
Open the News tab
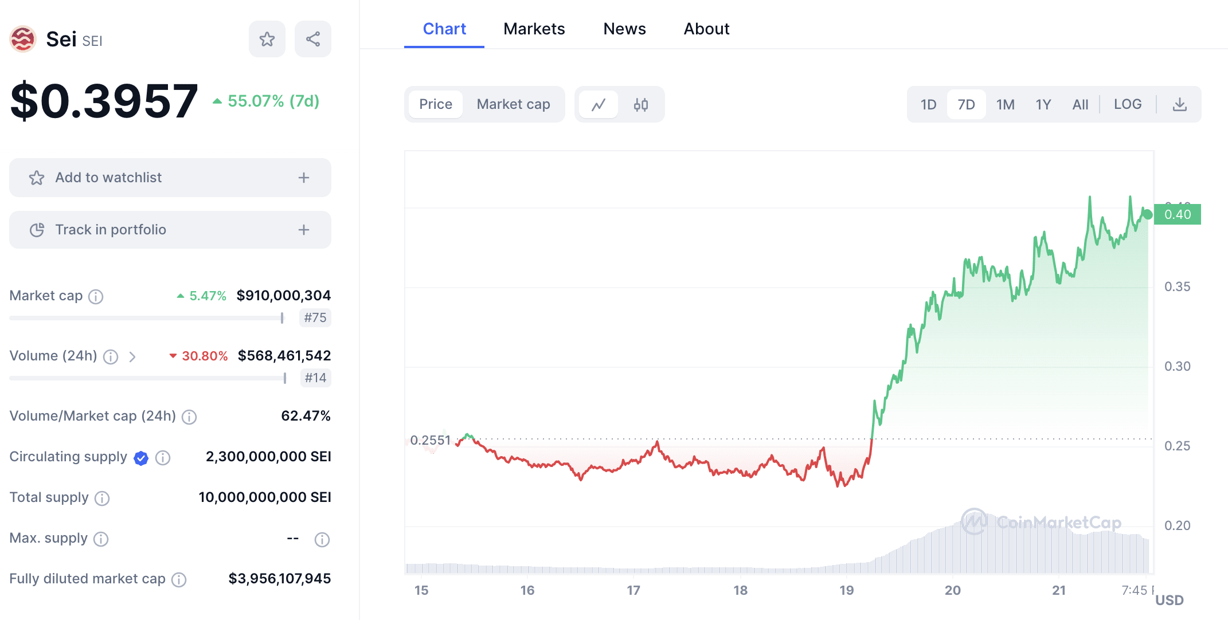[x=624, y=29]
